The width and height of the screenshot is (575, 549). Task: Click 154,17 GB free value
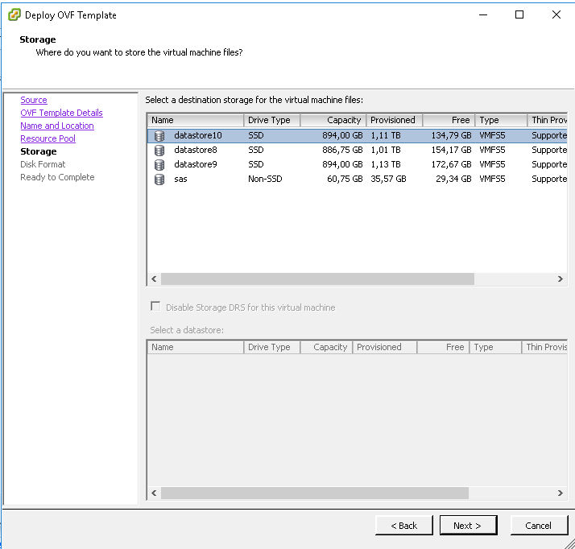pos(451,150)
